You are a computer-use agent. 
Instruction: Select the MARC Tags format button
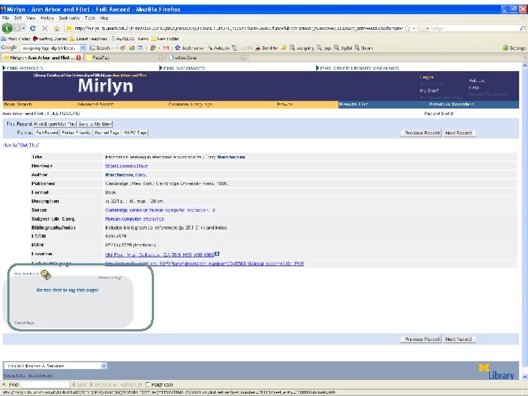click(135, 133)
